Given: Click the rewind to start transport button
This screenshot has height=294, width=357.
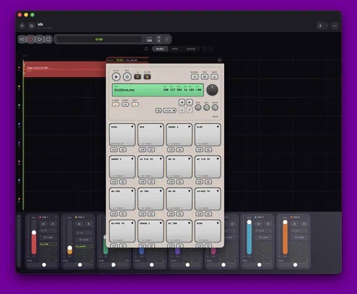Looking at the screenshot, I should 22,39.
